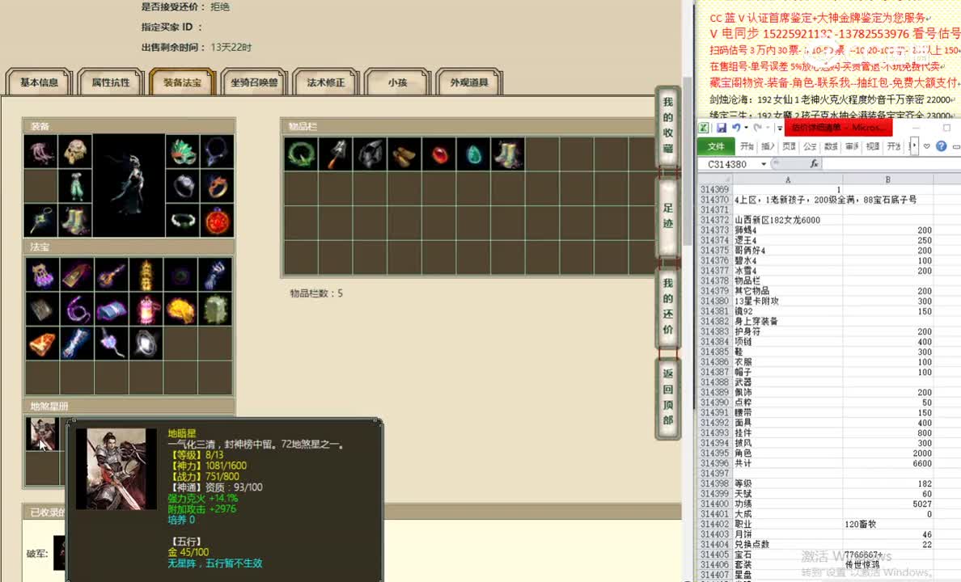961x582 pixels.
Task: Click the green ring item in 物品栏
Action: (x=299, y=153)
